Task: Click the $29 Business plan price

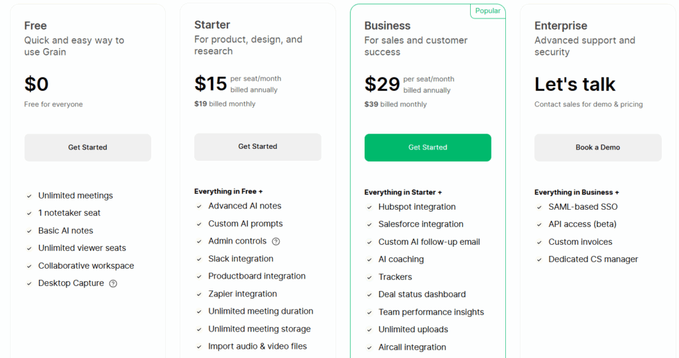Action: [x=382, y=84]
